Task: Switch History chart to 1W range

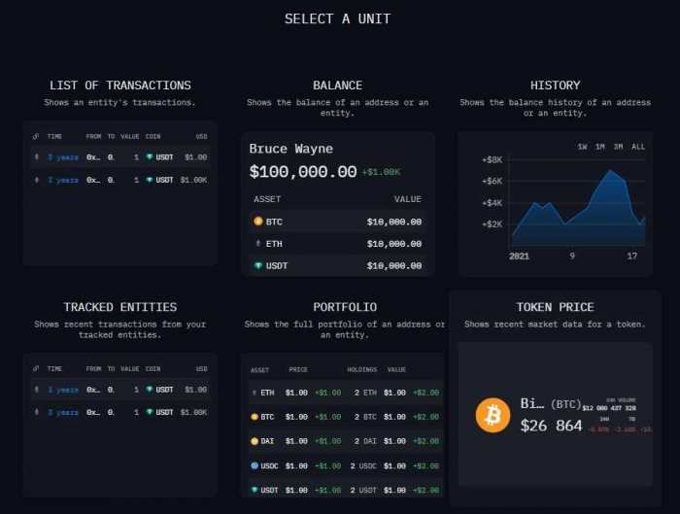Action: [x=582, y=147]
